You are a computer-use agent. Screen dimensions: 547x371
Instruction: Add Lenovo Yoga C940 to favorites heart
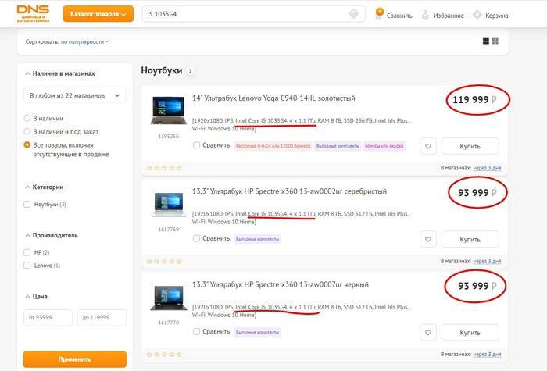(x=427, y=146)
